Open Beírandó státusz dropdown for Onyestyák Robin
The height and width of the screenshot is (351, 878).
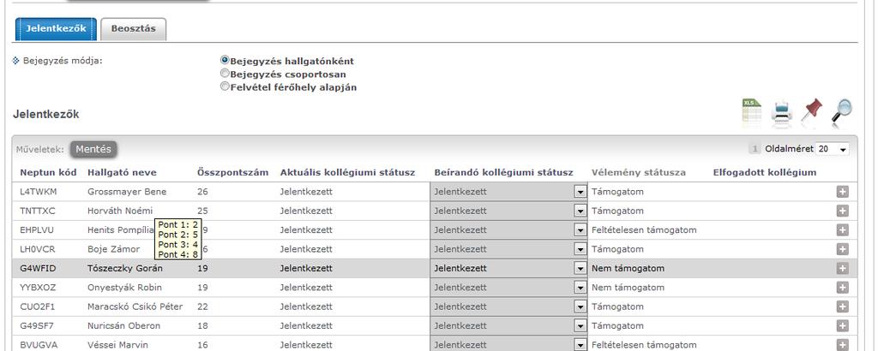coord(580,288)
